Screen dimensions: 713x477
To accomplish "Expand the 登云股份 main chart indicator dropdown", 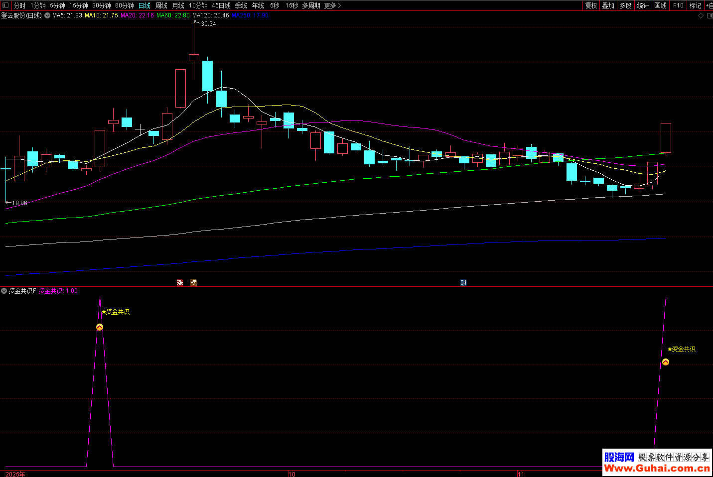I will tap(47, 15).
